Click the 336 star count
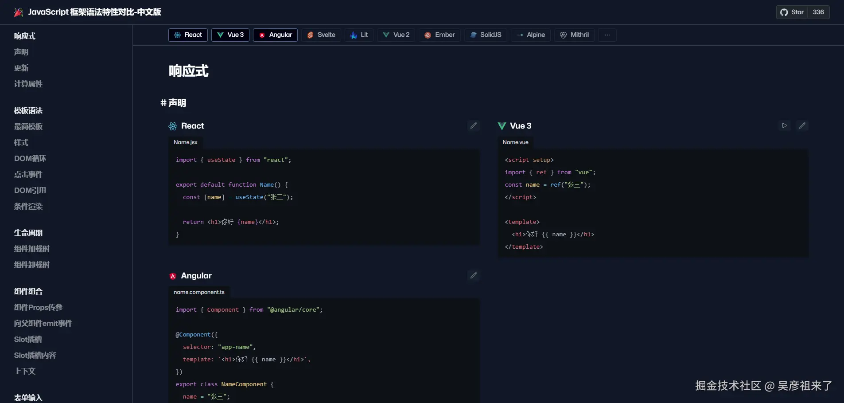 point(818,12)
